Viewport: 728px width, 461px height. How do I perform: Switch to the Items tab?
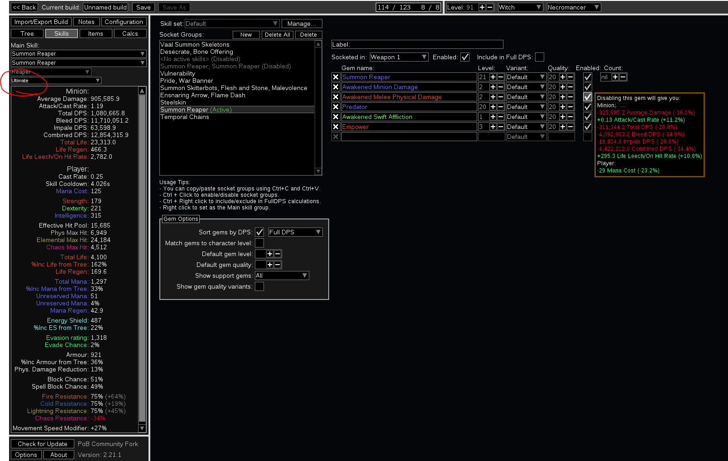click(x=96, y=33)
